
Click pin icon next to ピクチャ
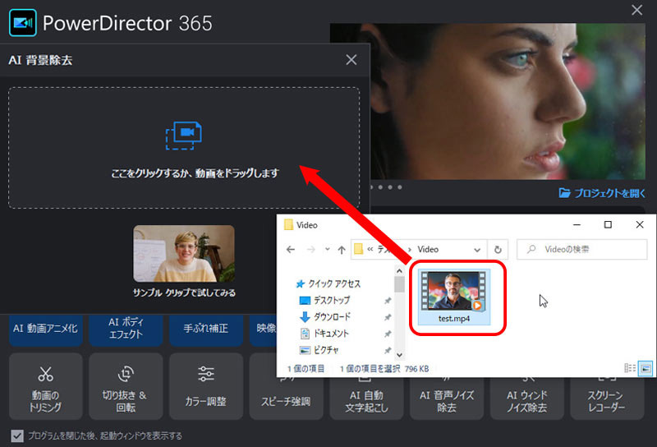(388, 350)
